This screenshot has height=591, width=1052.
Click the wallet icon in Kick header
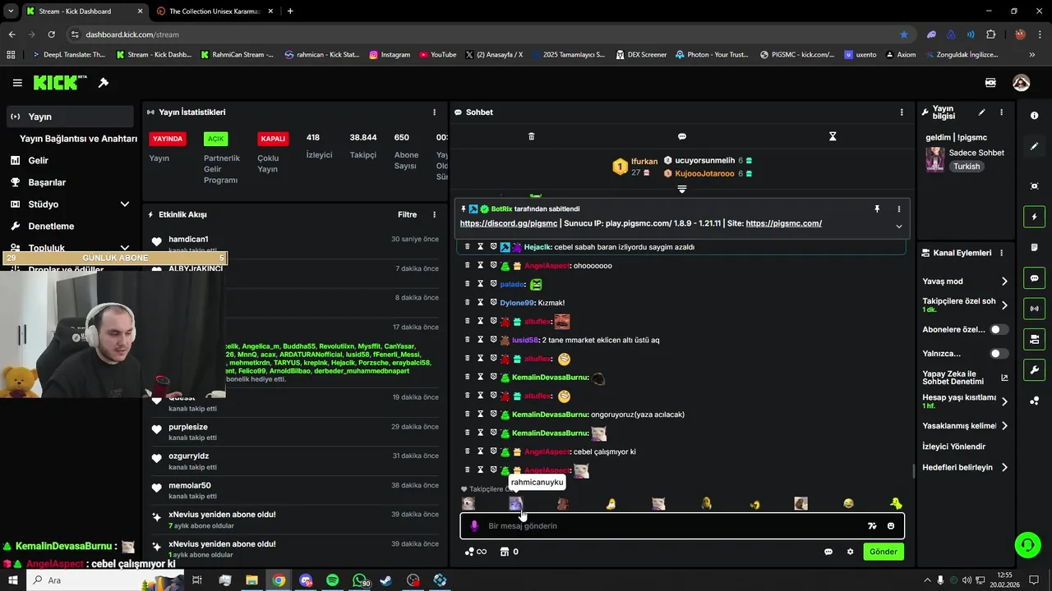(990, 83)
